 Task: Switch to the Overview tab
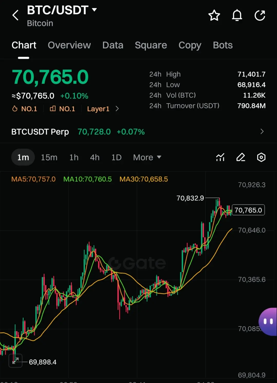[x=69, y=45]
